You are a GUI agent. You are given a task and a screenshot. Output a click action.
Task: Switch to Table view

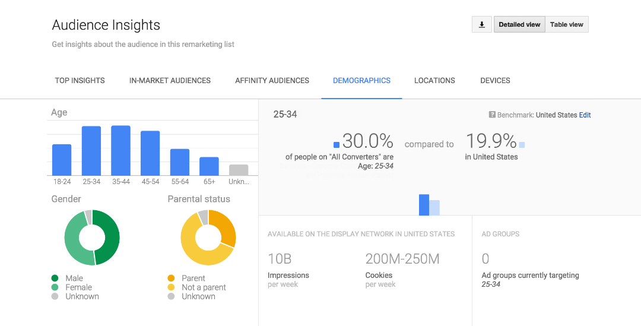(x=566, y=24)
